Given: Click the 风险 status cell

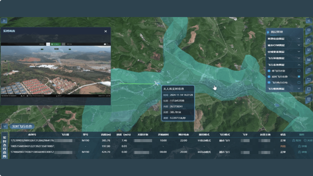Looking at the screenshot, I should point(283,146).
